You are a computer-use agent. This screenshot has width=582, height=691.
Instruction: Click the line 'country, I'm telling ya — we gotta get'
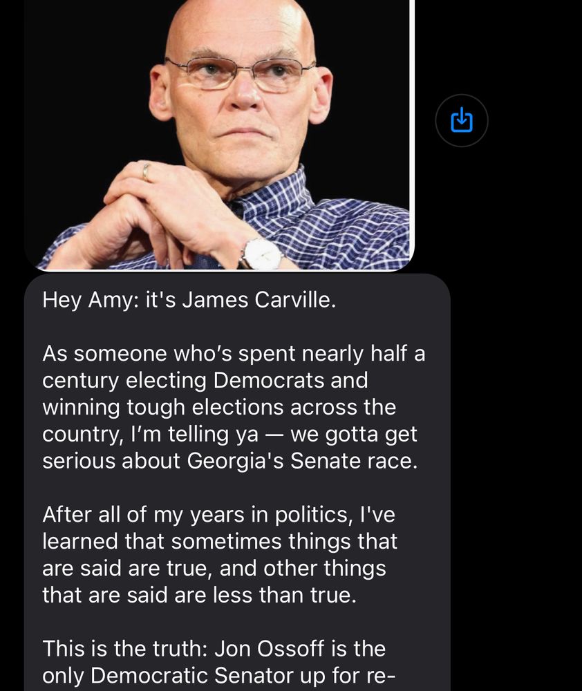230,434
